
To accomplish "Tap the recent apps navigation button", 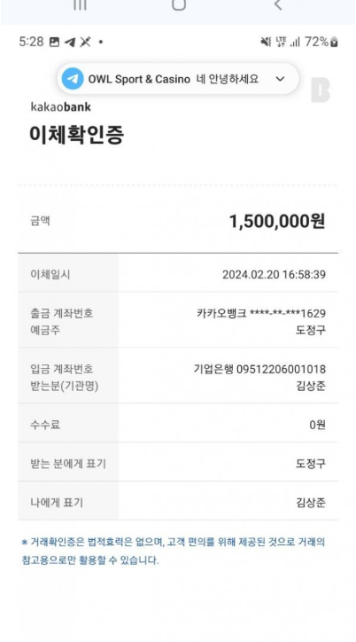I will coord(80,4).
